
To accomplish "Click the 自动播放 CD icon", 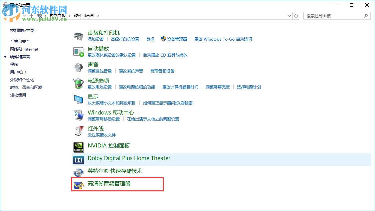I will [78, 52].
